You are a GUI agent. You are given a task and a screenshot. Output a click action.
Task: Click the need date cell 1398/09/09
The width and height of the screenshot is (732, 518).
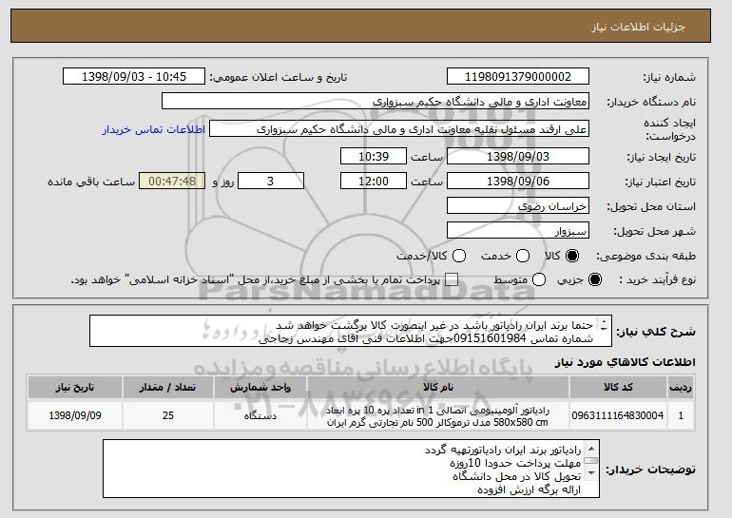(75, 415)
